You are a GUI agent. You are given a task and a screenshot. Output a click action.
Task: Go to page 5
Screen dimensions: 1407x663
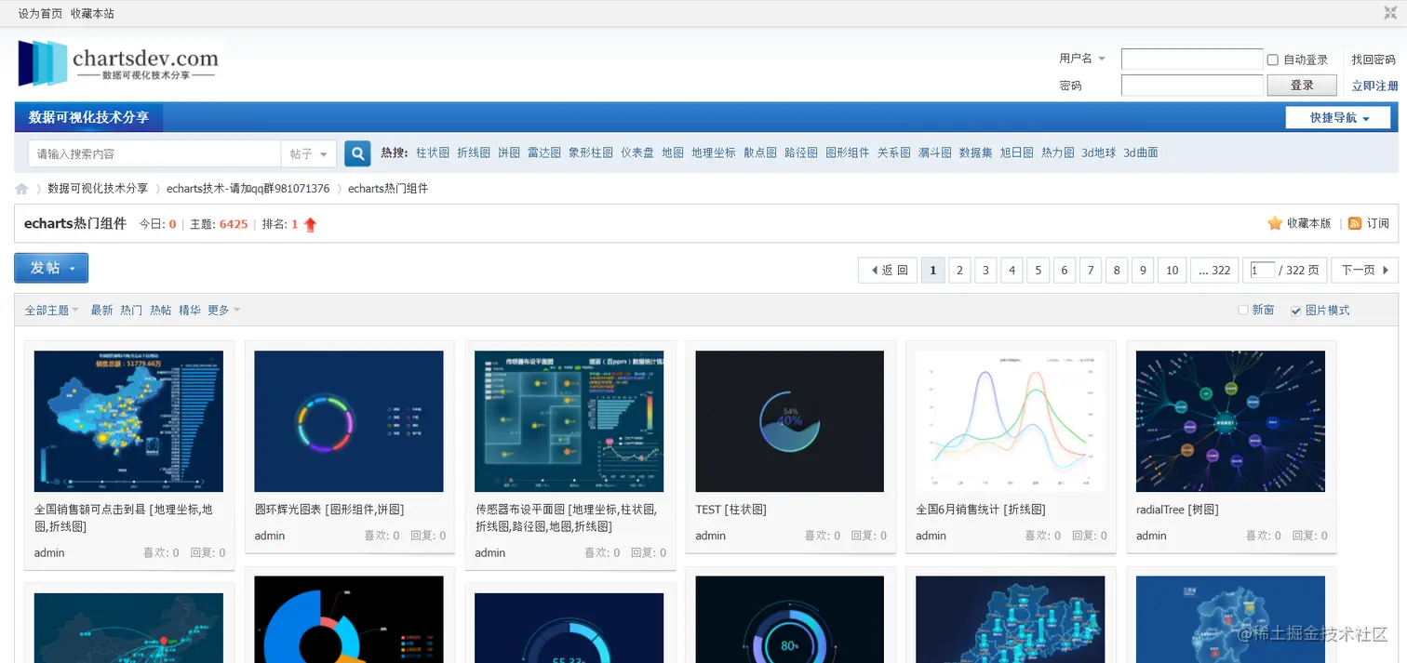(x=1038, y=271)
